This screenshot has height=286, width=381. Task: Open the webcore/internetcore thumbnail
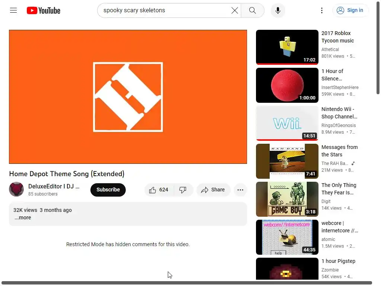coord(287,237)
